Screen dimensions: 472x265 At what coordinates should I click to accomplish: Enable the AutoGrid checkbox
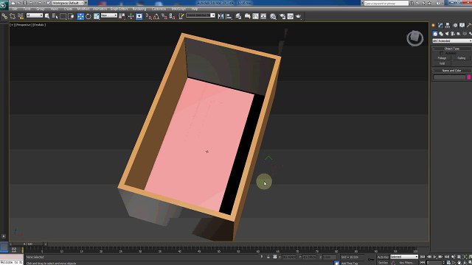point(442,53)
